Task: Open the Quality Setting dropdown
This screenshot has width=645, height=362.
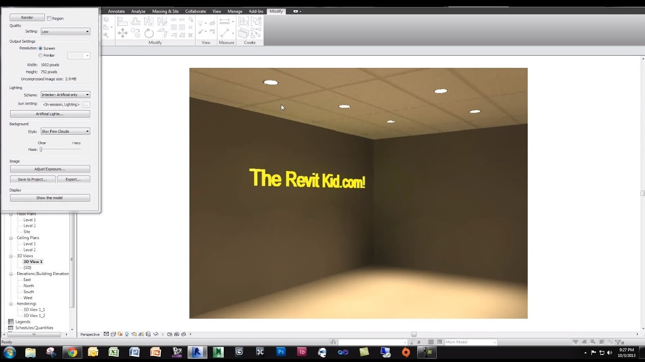Action: (x=65, y=32)
